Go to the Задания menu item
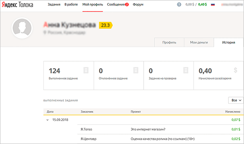 54,4
